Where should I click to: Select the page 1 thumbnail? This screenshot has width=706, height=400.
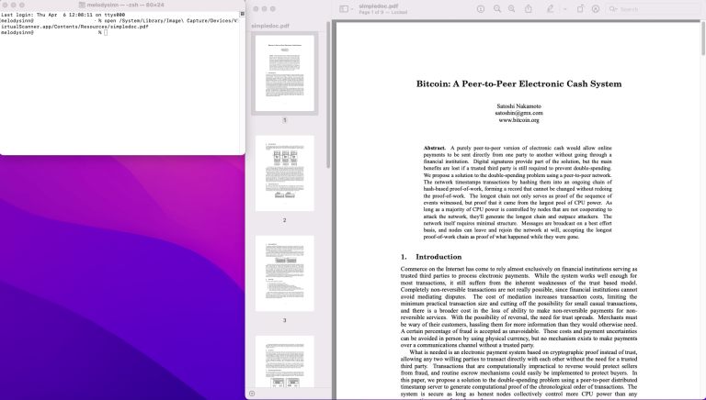[x=285, y=72]
